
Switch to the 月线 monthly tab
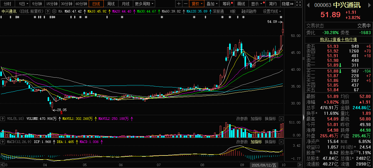point(125,3)
